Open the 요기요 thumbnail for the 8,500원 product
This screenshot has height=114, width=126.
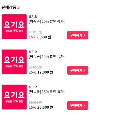click(14, 27)
